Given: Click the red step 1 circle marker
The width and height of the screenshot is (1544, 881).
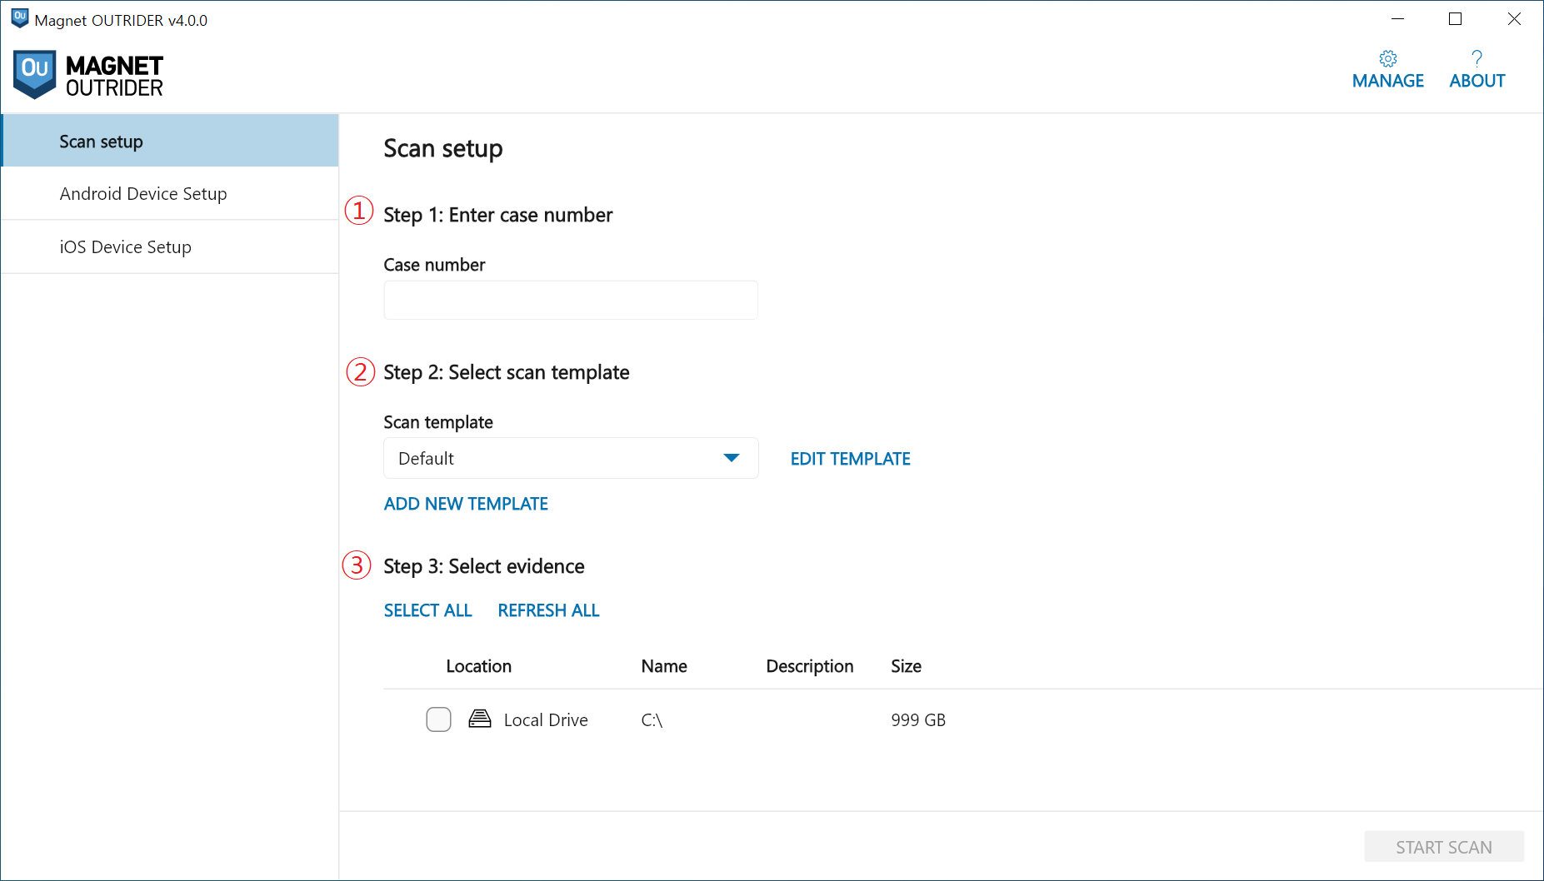Looking at the screenshot, I should 359,211.
